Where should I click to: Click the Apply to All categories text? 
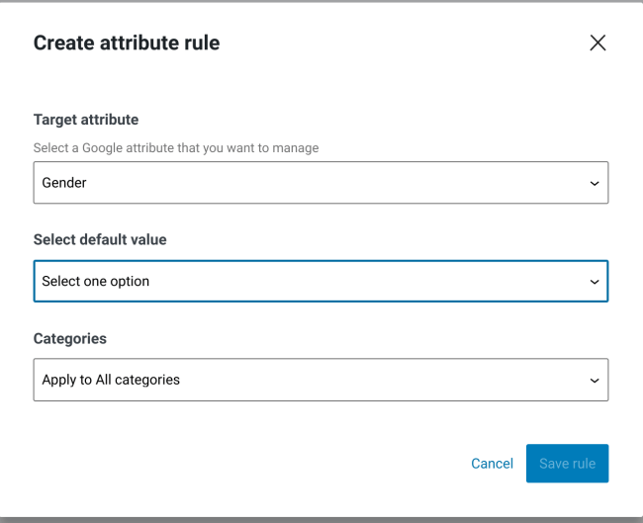tap(111, 380)
